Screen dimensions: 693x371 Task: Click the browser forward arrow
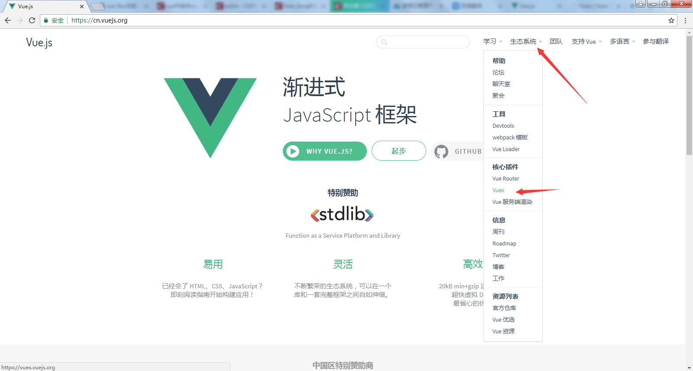pos(19,20)
